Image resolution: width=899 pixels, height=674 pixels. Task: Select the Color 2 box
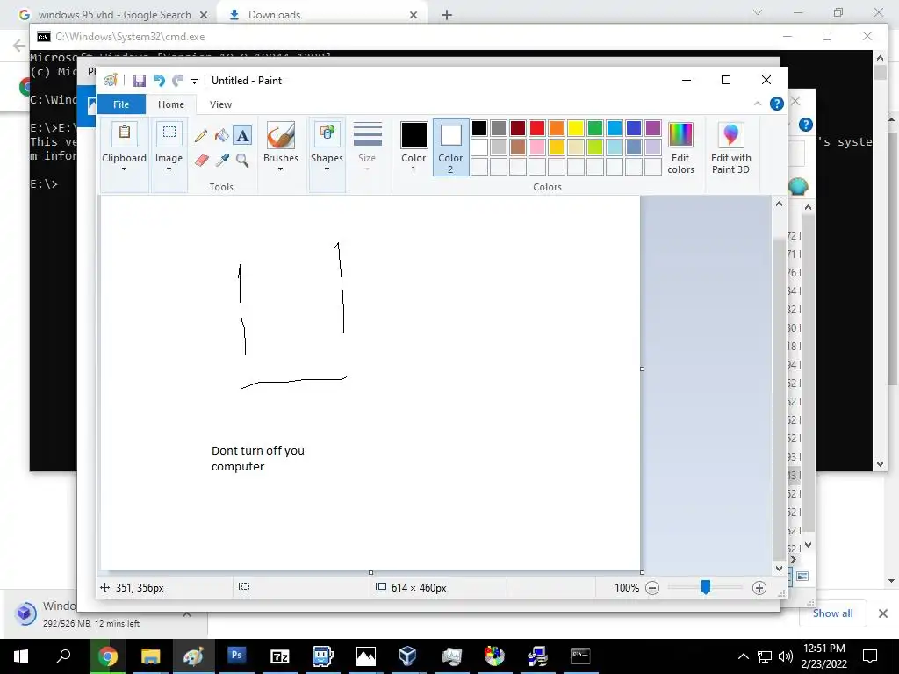[x=450, y=147]
